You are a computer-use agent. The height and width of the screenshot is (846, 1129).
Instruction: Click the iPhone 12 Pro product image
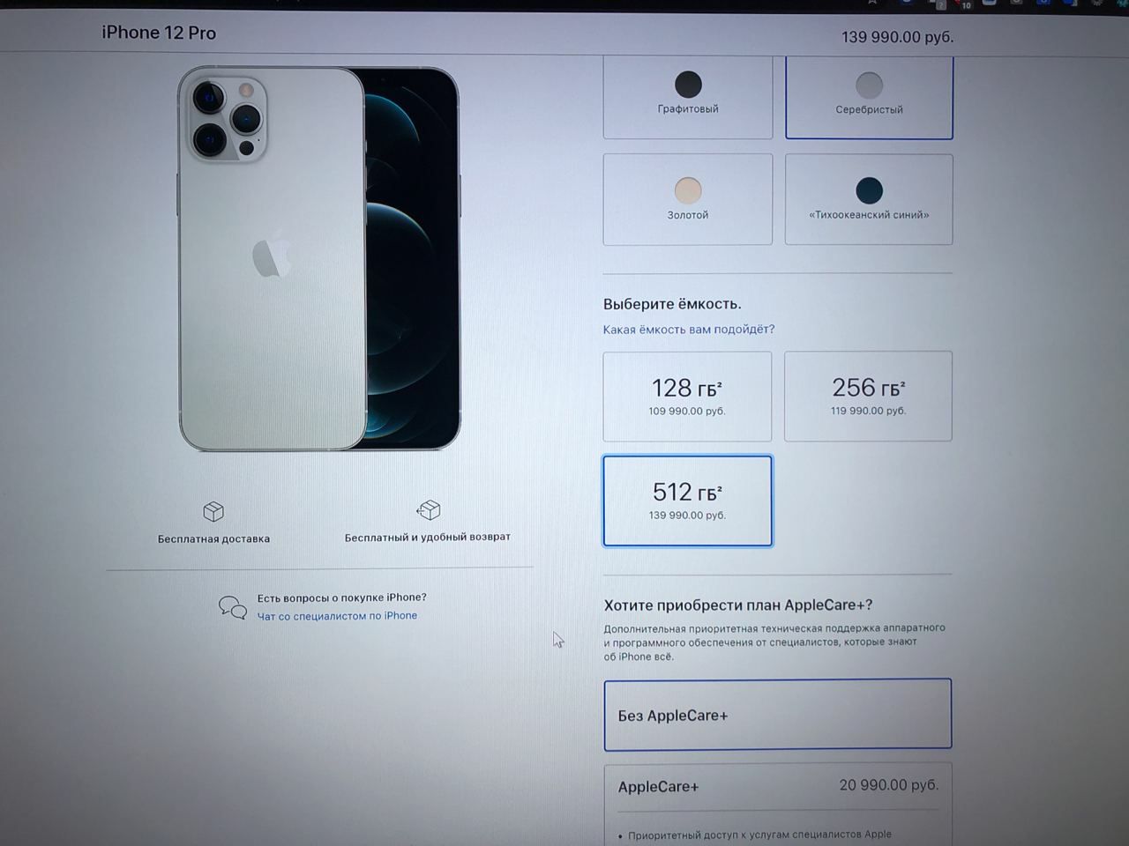tap(319, 258)
